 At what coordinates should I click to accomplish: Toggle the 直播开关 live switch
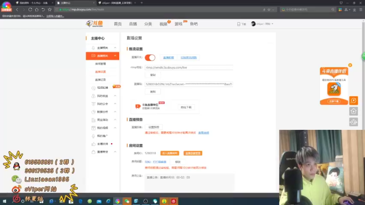[150, 57]
